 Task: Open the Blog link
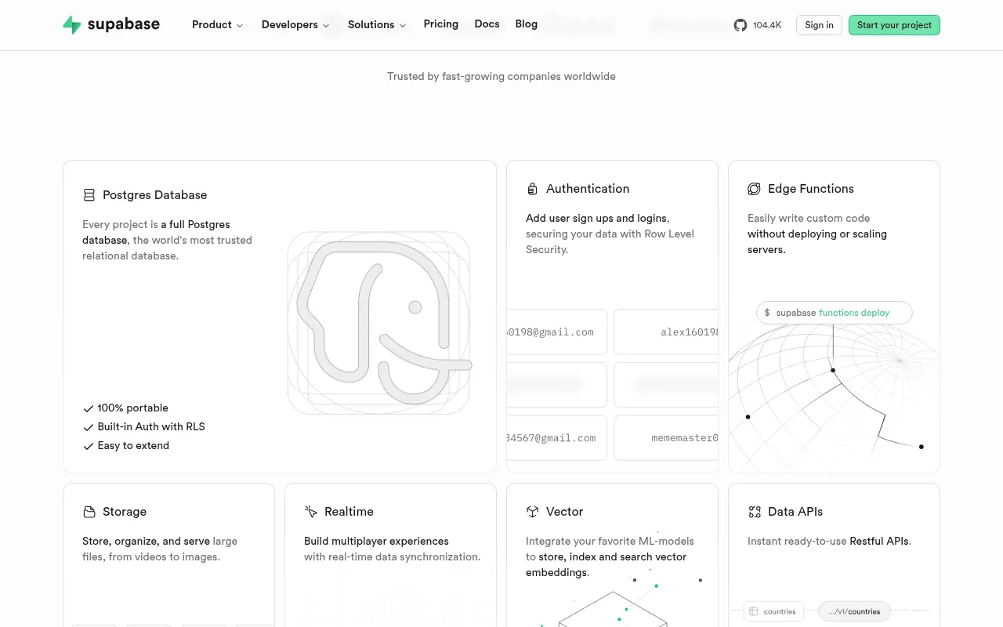(x=527, y=24)
